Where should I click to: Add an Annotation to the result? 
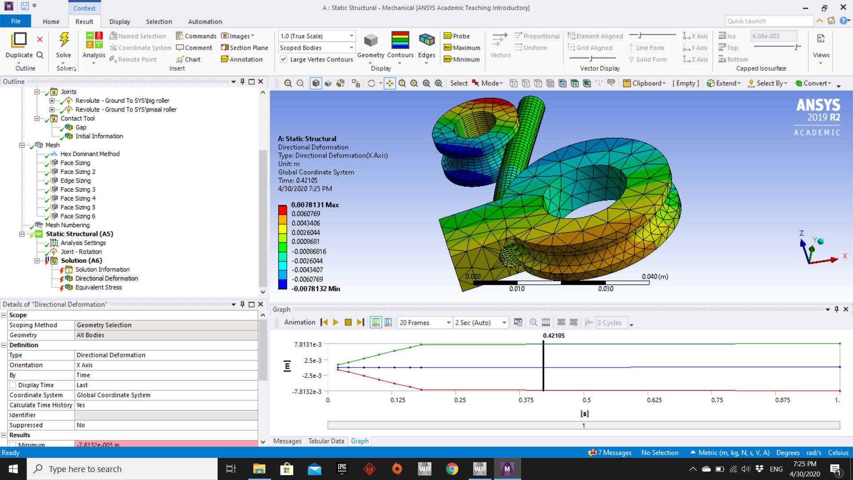pyautogui.click(x=242, y=59)
